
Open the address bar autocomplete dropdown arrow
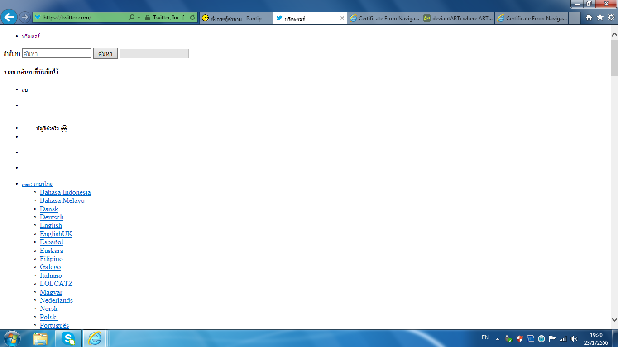[139, 18]
